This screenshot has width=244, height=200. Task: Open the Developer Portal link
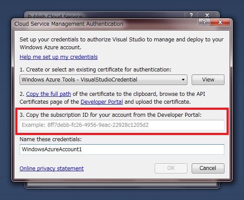pyautogui.click(x=102, y=102)
